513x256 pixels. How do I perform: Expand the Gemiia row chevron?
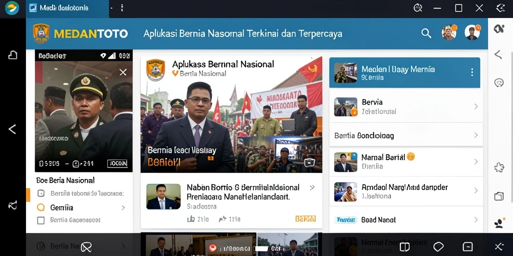tap(123, 207)
